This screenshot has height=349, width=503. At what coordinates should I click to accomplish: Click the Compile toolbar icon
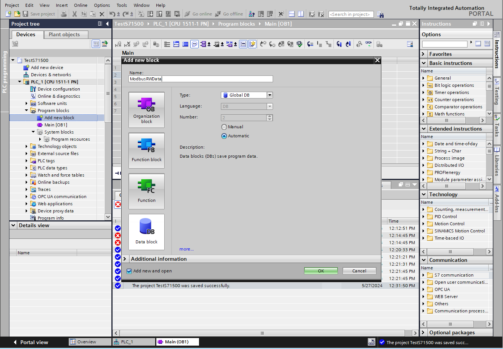click(141, 14)
